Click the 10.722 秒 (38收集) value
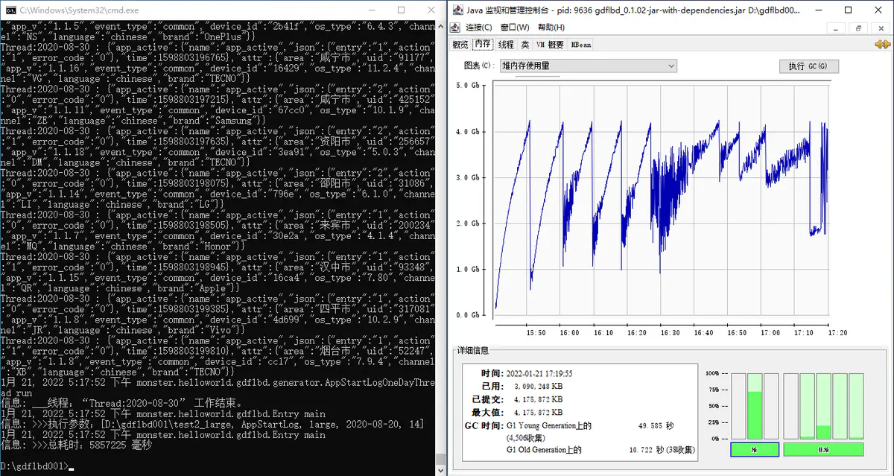Image resolution: width=894 pixels, height=476 pixels. click(663, 450)
